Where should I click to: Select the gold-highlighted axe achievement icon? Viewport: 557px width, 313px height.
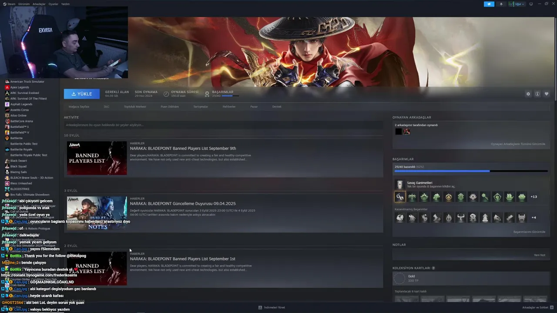tap(400, 196)
